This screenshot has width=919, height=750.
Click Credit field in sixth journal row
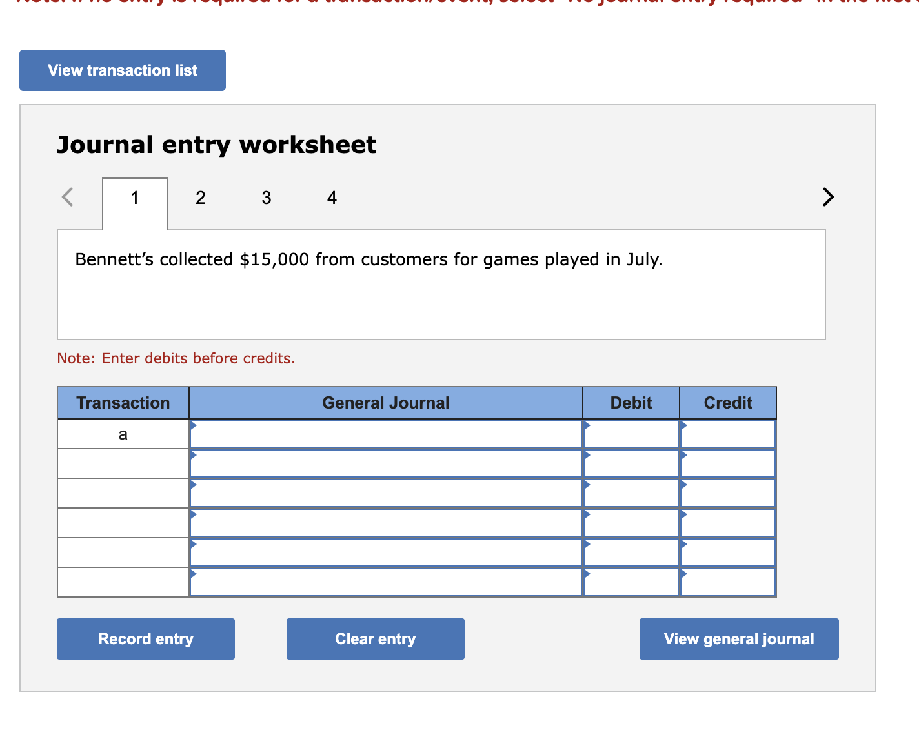(x=728, y=582)
